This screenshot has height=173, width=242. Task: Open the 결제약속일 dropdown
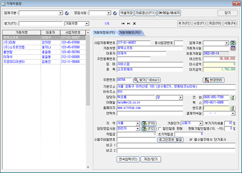pos(233,113)
